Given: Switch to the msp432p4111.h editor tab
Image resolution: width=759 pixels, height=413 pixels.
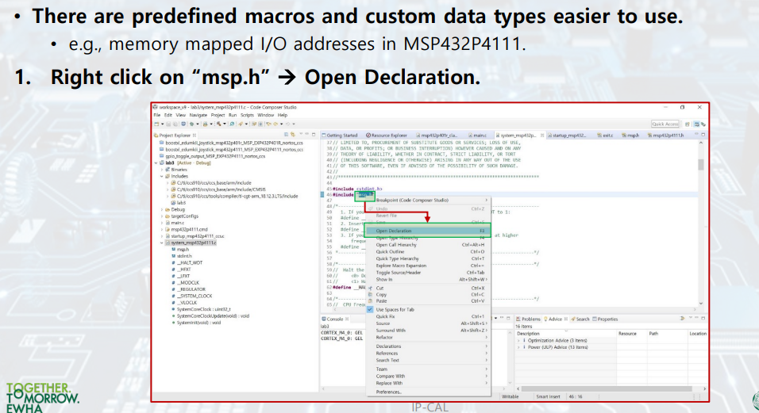Looking at the screenshot, I should point(665,136).
